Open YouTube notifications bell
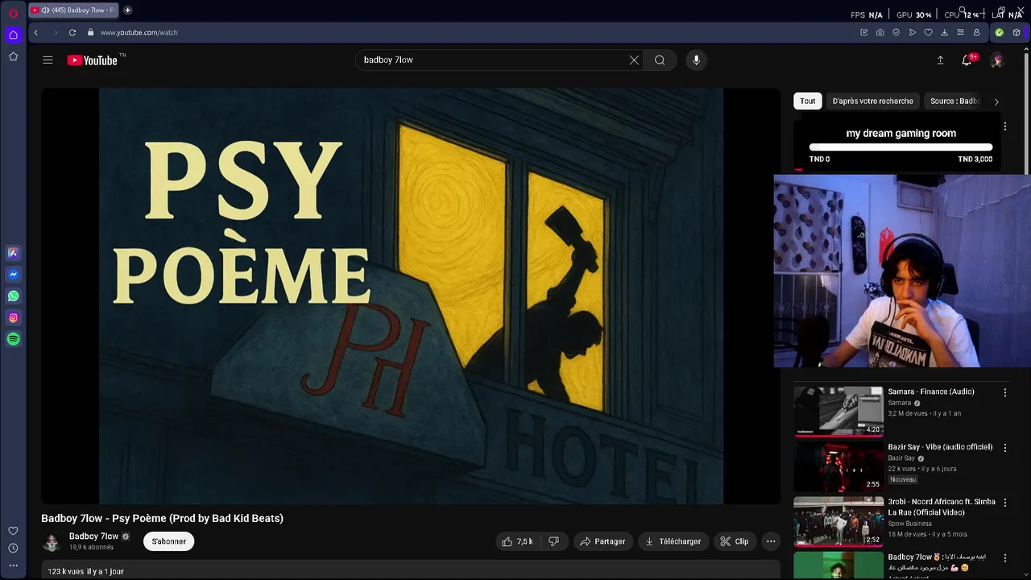Viewport: 1031px width, 580px height. [x=967, y=60]
